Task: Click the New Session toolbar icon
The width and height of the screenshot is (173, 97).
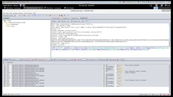Action: coord(17,16)
